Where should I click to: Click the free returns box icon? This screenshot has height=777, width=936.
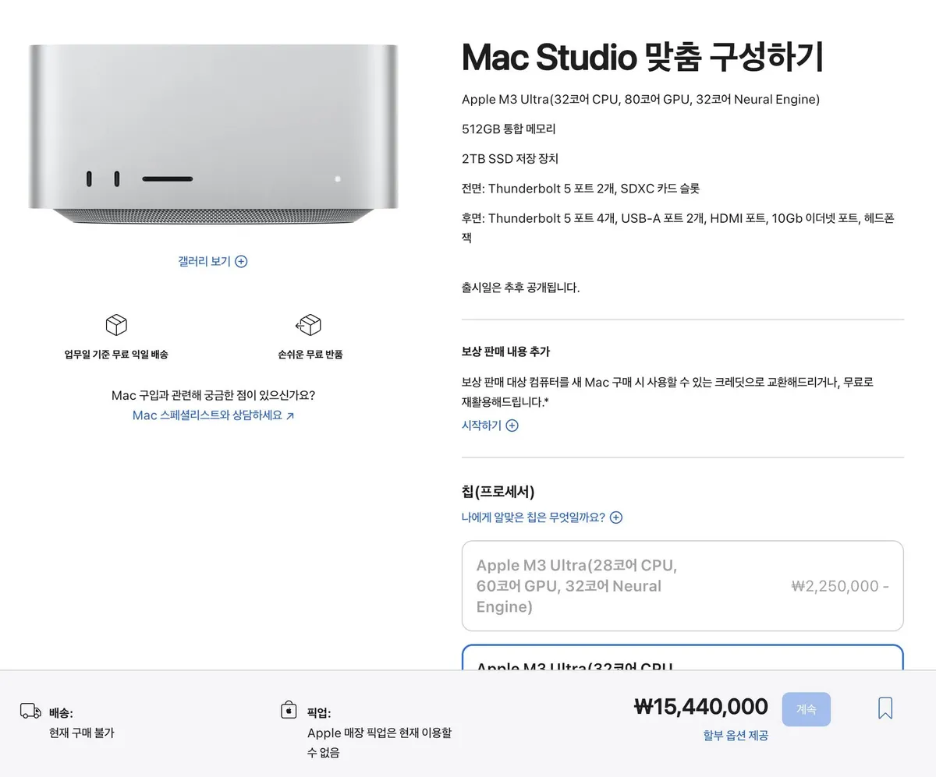(x=309, y=325)
